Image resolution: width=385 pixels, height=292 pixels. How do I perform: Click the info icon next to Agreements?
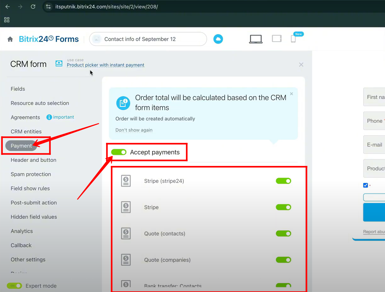[x=49, y=117]
